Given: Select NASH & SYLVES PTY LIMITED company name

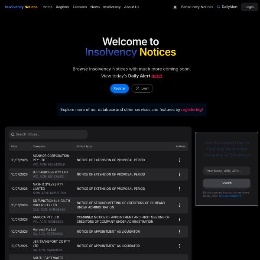Looking at the screenshot, I should [x=48, y=186].
